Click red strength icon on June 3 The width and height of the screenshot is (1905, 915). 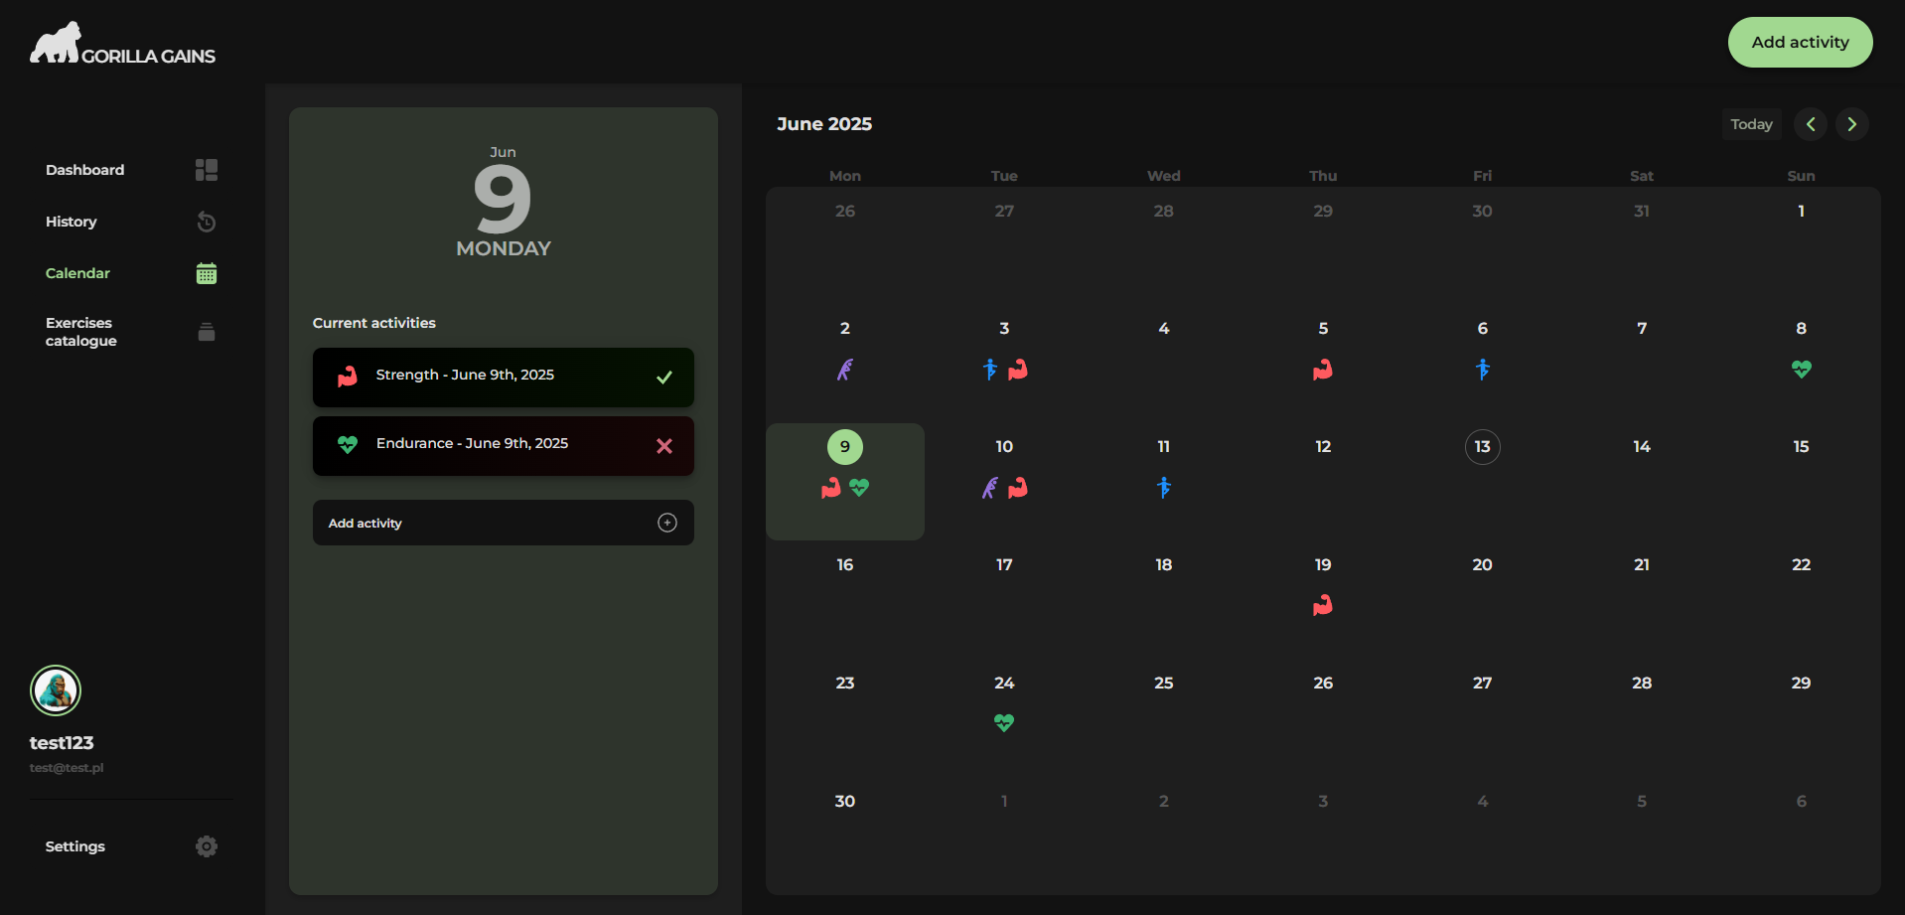(x=1018, y=370)
